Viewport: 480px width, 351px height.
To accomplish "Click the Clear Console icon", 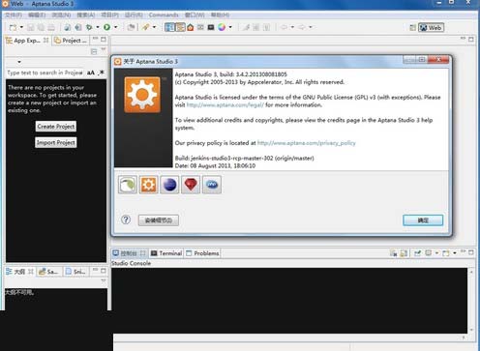I will point(393,253).
